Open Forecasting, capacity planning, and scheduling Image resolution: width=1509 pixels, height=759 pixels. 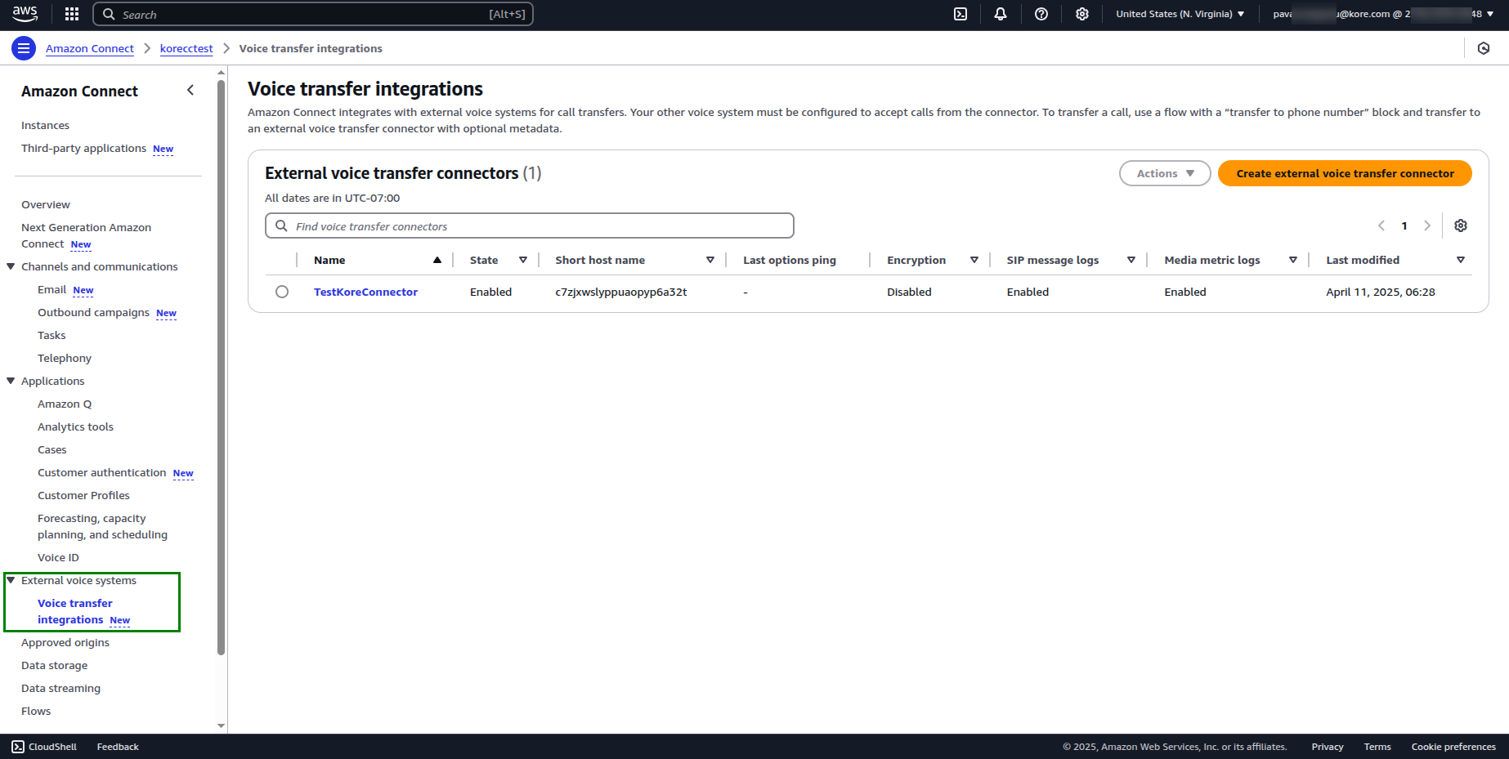point(102,526)
